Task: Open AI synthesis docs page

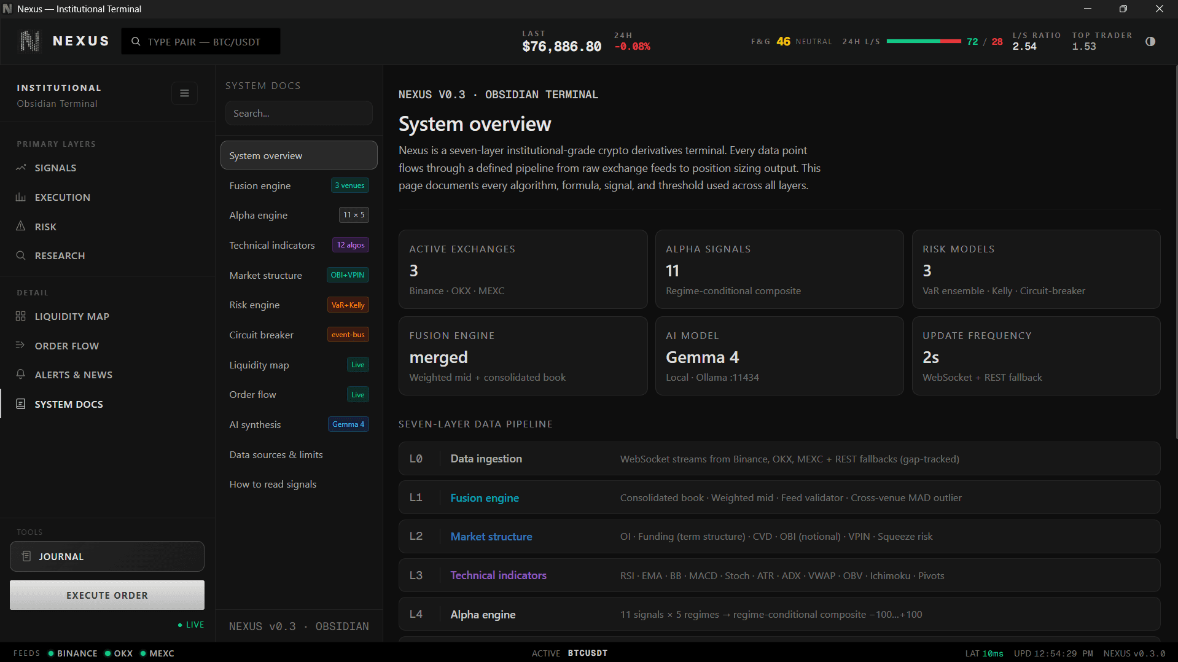Action: click(299, 424)
